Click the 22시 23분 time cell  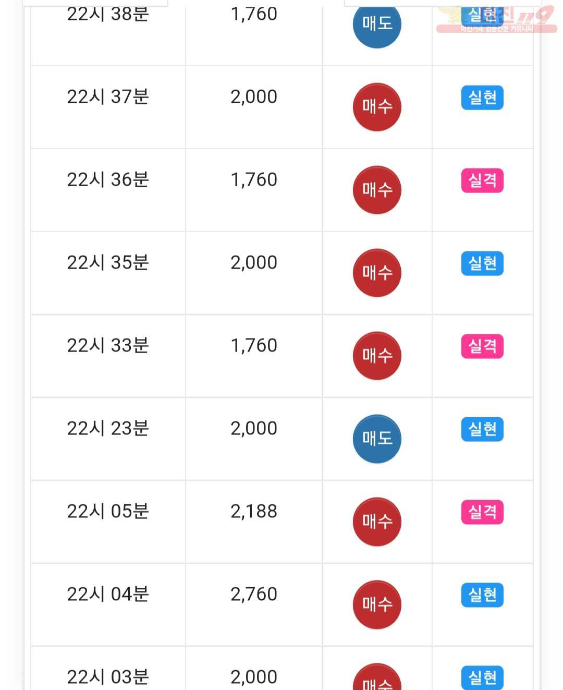(x=108, y=439)
